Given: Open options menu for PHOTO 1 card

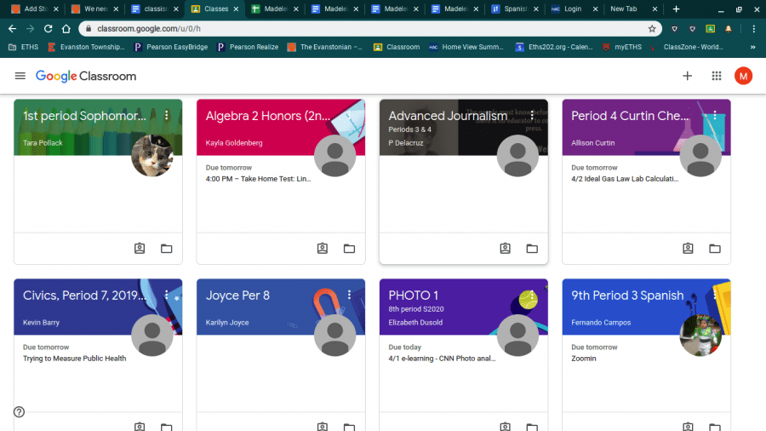Looking at the screenshot, I should [x=532, y=295].
